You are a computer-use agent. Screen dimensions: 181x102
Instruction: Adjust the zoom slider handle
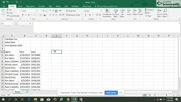(167, 95)
